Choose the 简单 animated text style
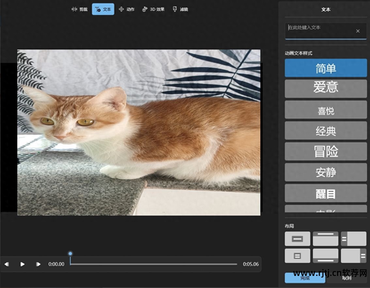This screenshot has width=370, height=288. click(x=326, y=68)
